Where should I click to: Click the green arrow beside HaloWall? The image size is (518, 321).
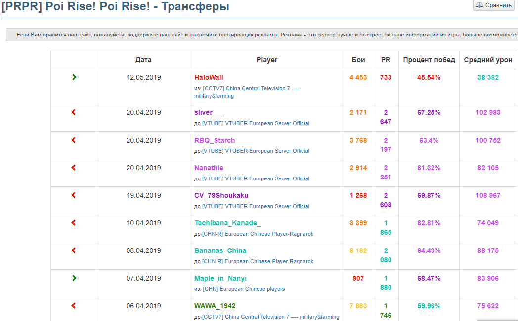(74, 77)
